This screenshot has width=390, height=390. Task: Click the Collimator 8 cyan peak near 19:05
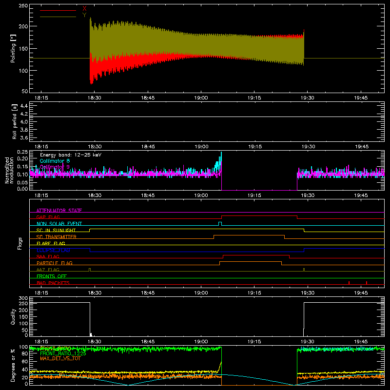pyautogui.click(x=221, y=156)
